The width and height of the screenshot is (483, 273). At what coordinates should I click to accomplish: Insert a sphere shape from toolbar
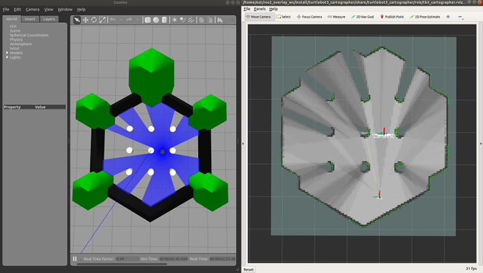[156, 20]
